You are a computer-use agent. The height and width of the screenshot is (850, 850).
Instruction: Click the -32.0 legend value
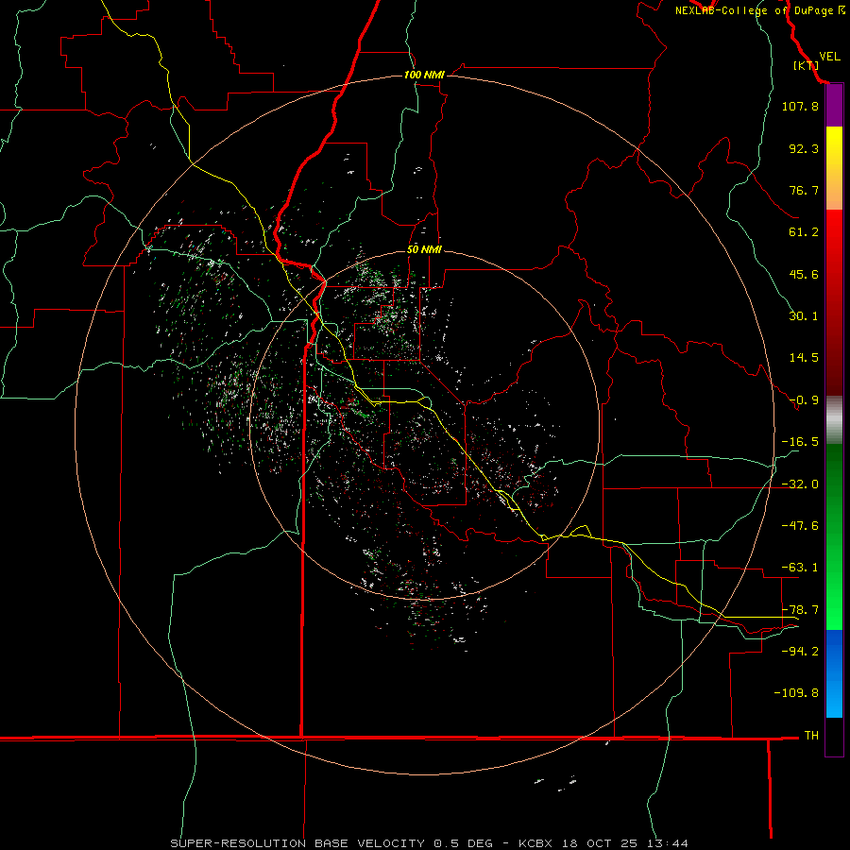point(800,484)
